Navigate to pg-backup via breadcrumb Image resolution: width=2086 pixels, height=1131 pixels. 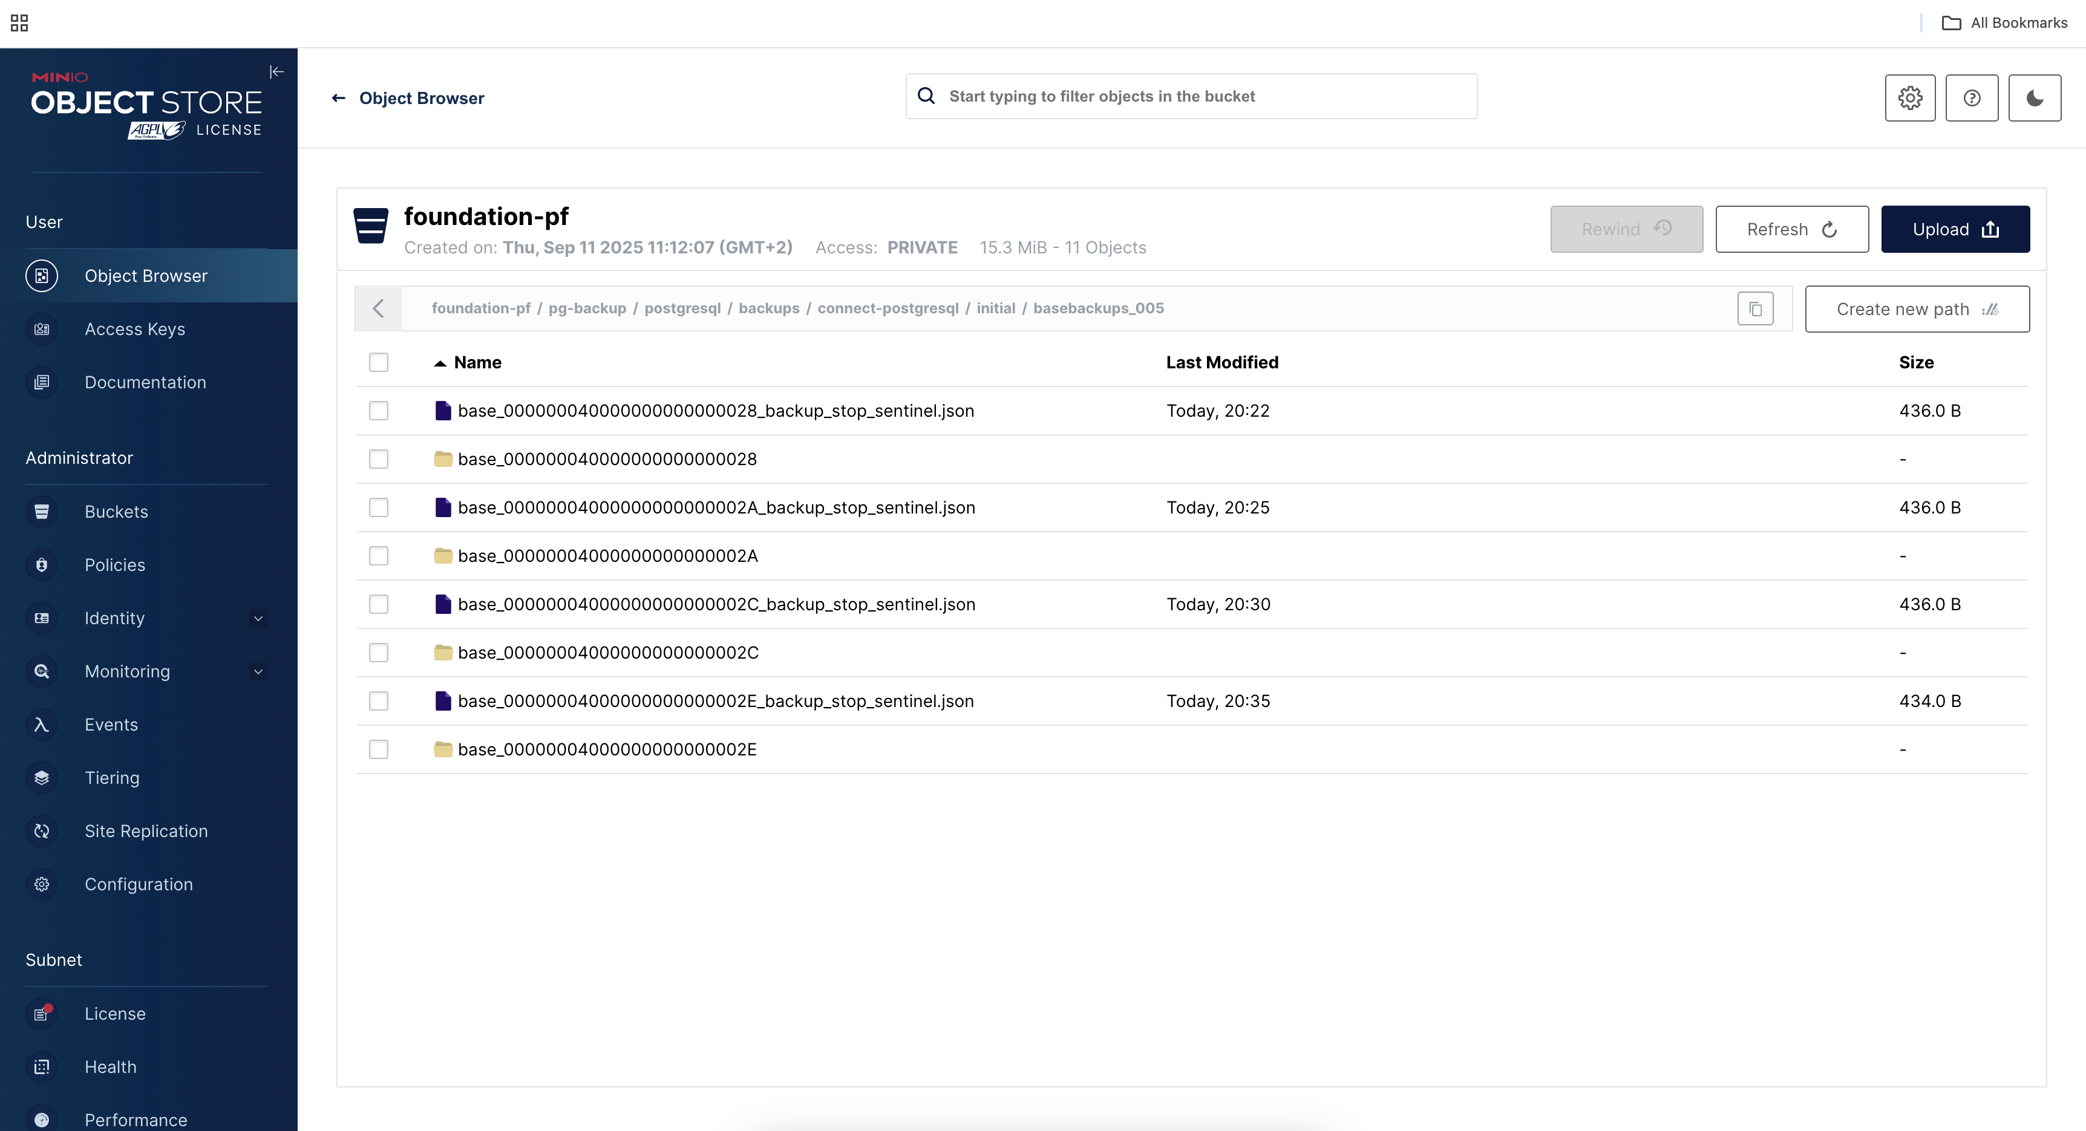coord(587,308)
